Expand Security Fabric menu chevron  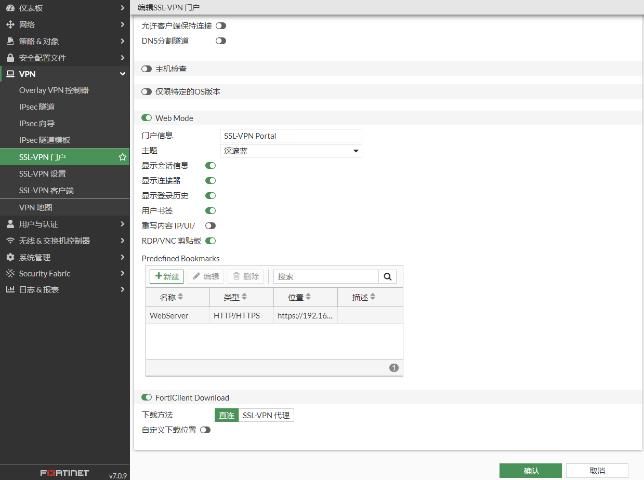122,273
